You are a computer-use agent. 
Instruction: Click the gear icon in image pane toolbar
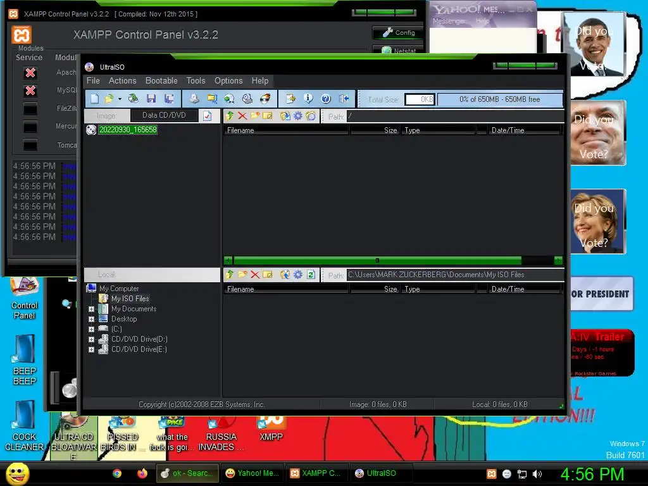(298, 116)
